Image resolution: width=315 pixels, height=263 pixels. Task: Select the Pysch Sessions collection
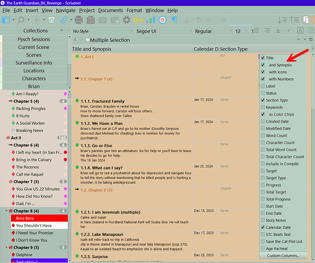(x=34, y=39)
